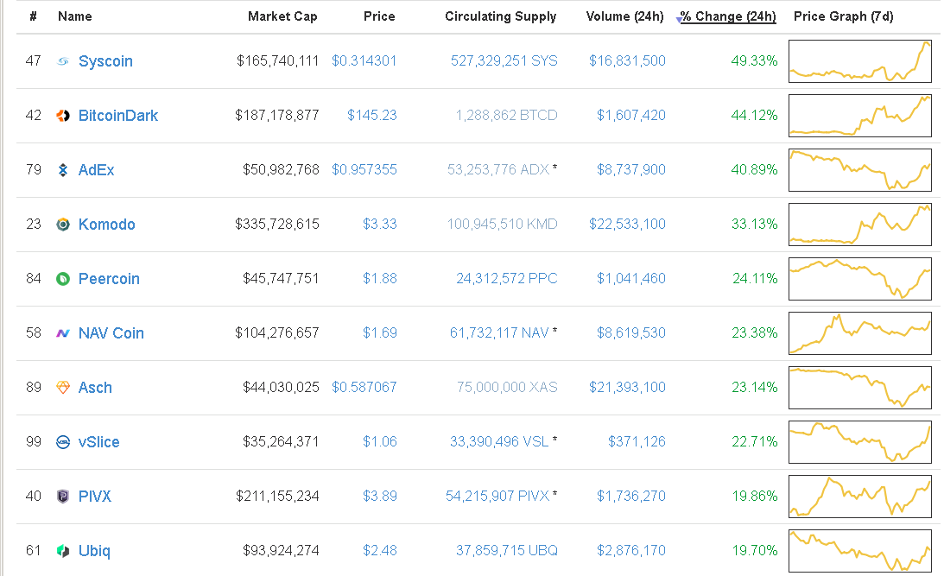Click the BitcoinDark coin logo icon
This screenshot has width=944, height=576.
point(62,116)
